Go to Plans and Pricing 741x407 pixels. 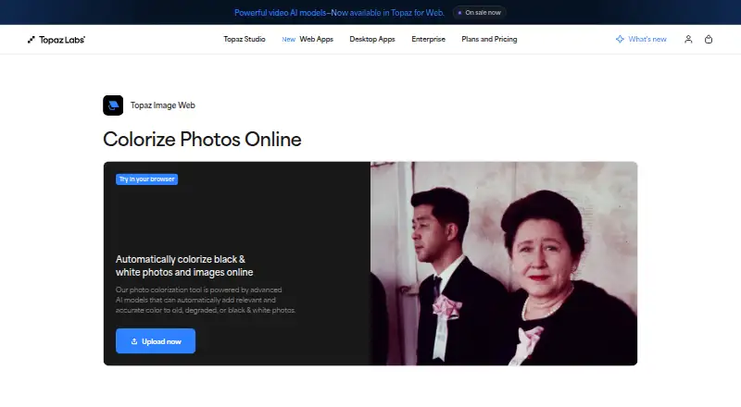[489, 39]
